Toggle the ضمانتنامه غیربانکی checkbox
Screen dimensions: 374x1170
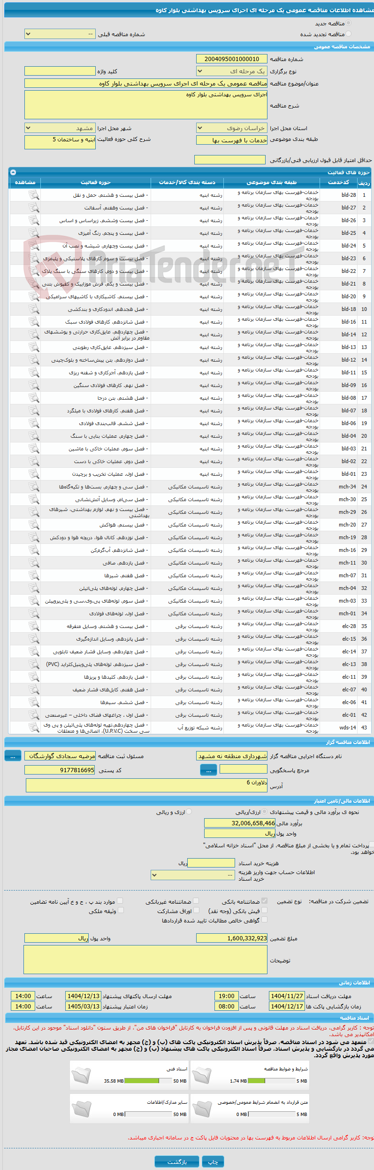pyautogui.click(x=196, y=901)
